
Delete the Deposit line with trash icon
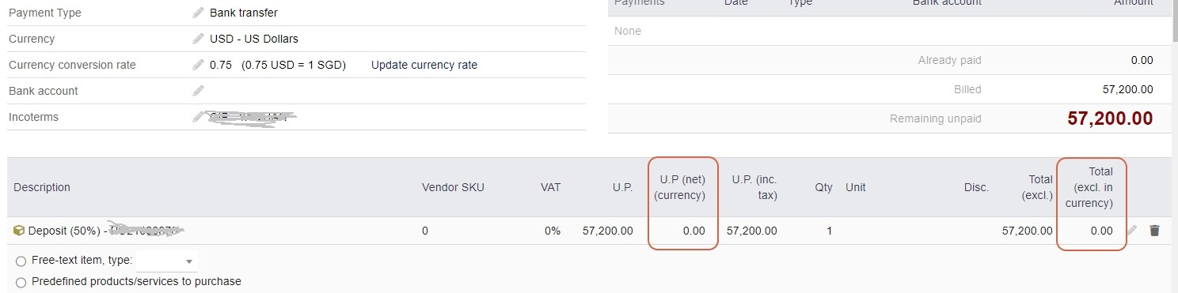tap(1154, 231)
